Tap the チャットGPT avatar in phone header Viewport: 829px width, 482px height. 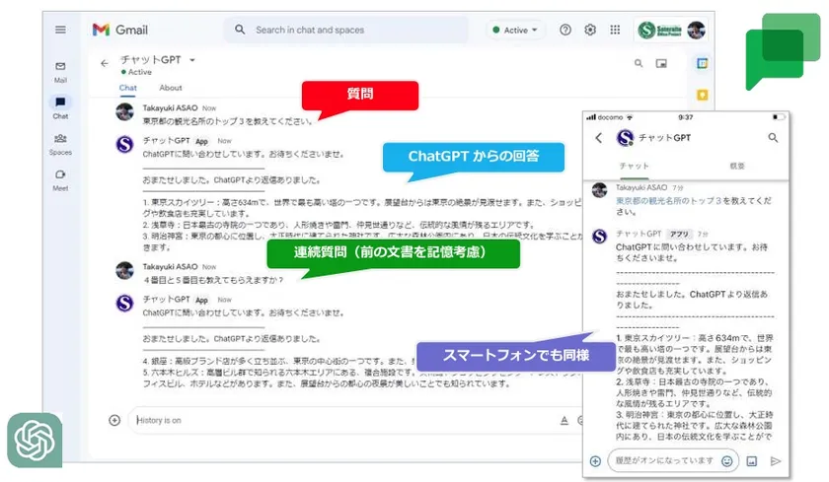[x=625, y=138]
